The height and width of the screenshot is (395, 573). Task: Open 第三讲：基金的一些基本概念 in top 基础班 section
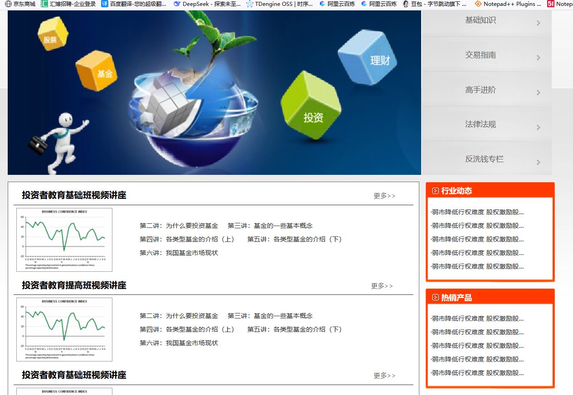270,226
